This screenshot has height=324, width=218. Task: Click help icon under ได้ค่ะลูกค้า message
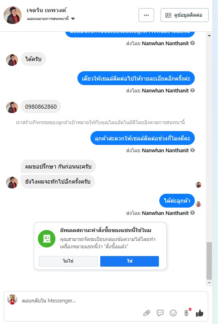pyautogui.click(x=193, y=212)
